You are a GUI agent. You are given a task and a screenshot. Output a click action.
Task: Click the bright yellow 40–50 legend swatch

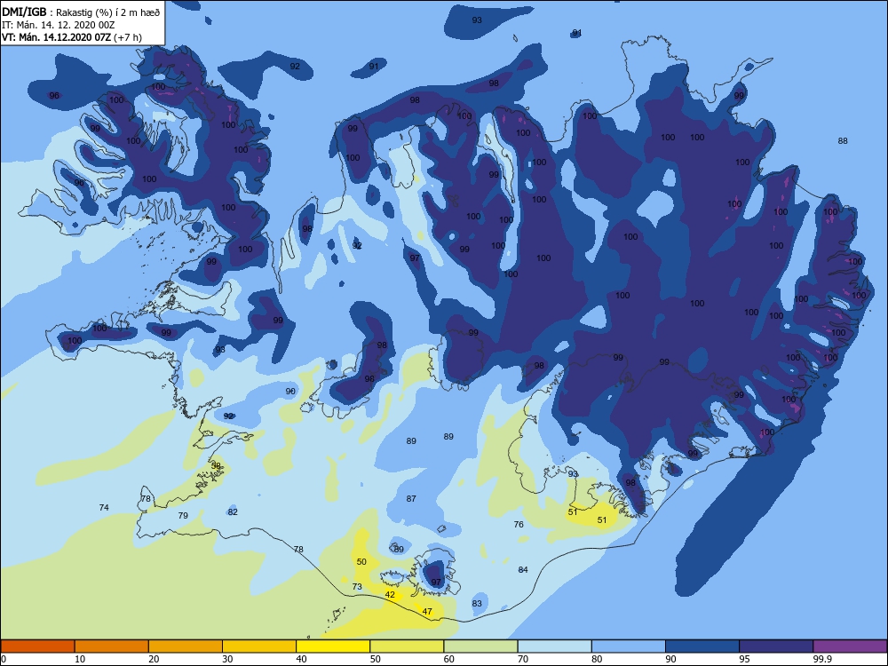tap(333, 646)
